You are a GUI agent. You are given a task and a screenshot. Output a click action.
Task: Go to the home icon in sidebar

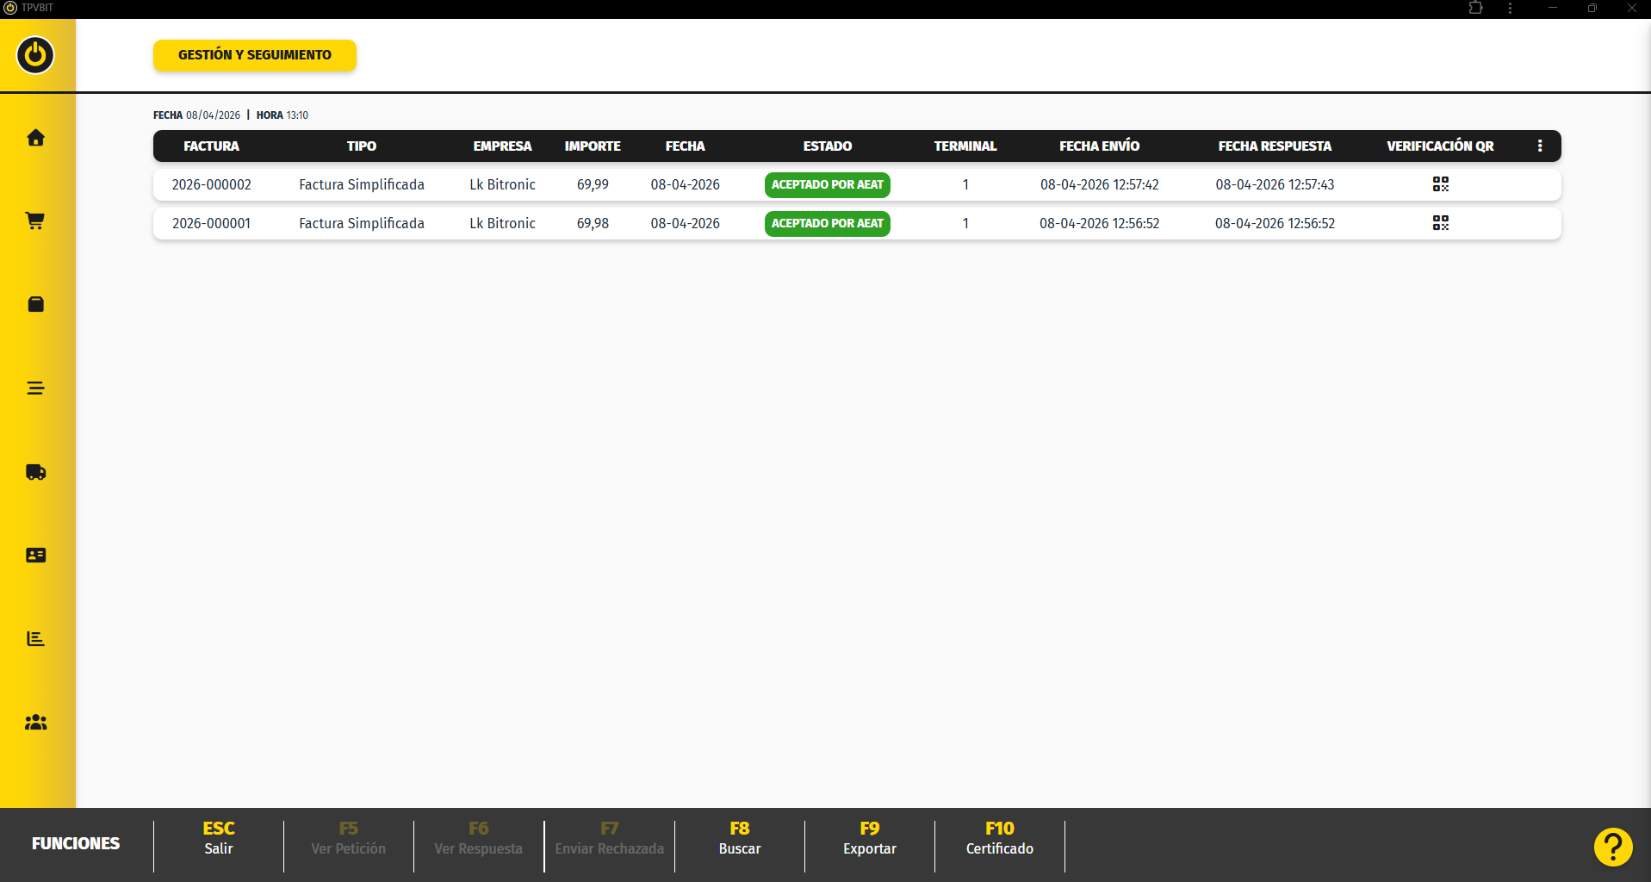[35, 138]
